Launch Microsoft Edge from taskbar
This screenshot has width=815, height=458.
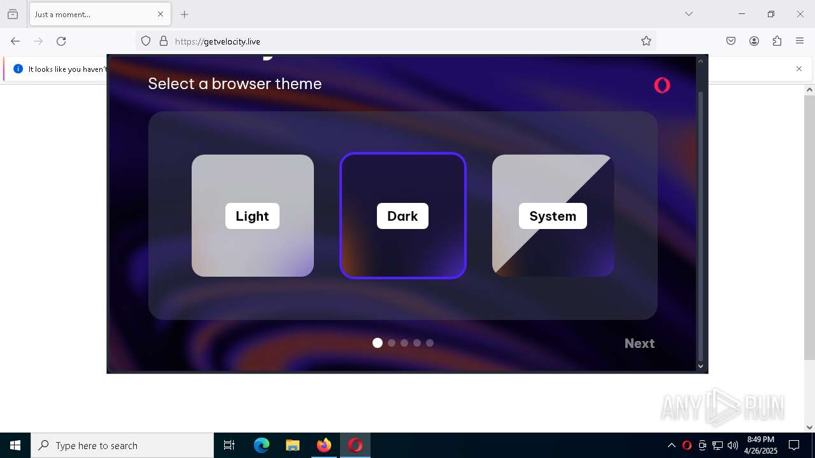262,445
